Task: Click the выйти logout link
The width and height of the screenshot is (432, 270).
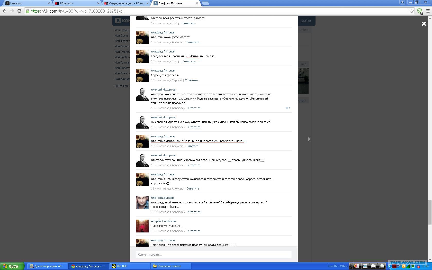Action: tap(306, 21)
